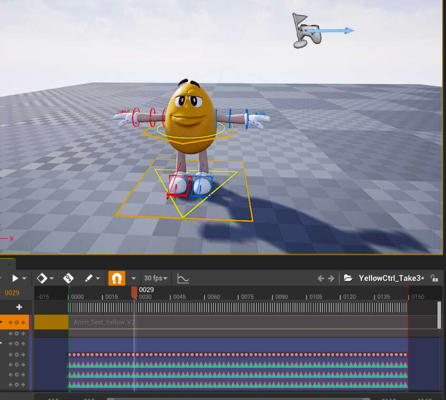Image resolution: width=446 pixels, height=400 pixels.
Task: Next key arrow on round-keyframe track row
Action: tap(23, 355)
